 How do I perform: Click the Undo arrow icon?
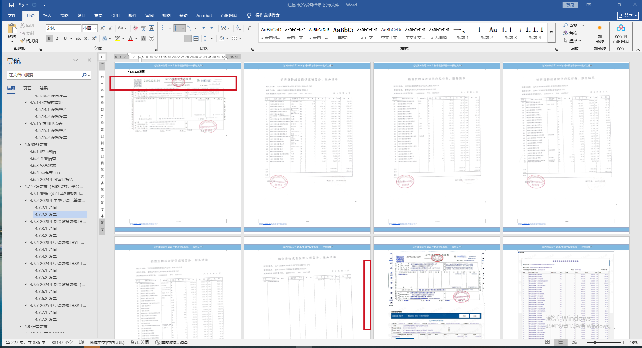point(21,5)
